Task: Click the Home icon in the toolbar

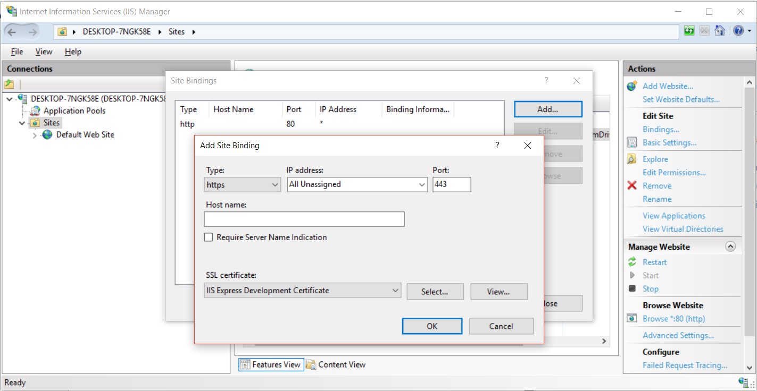Action: (x=720, y=31)
